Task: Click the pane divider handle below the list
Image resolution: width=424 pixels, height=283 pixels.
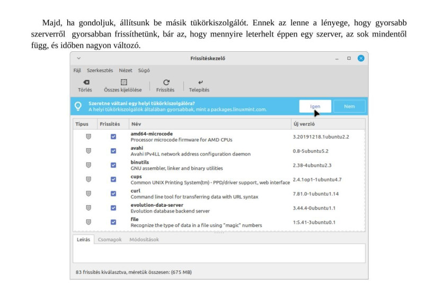Action: point(219,233)
